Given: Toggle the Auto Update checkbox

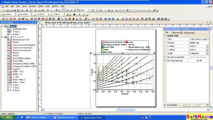Looking at the screenshot, I should [x=165, y=105].
